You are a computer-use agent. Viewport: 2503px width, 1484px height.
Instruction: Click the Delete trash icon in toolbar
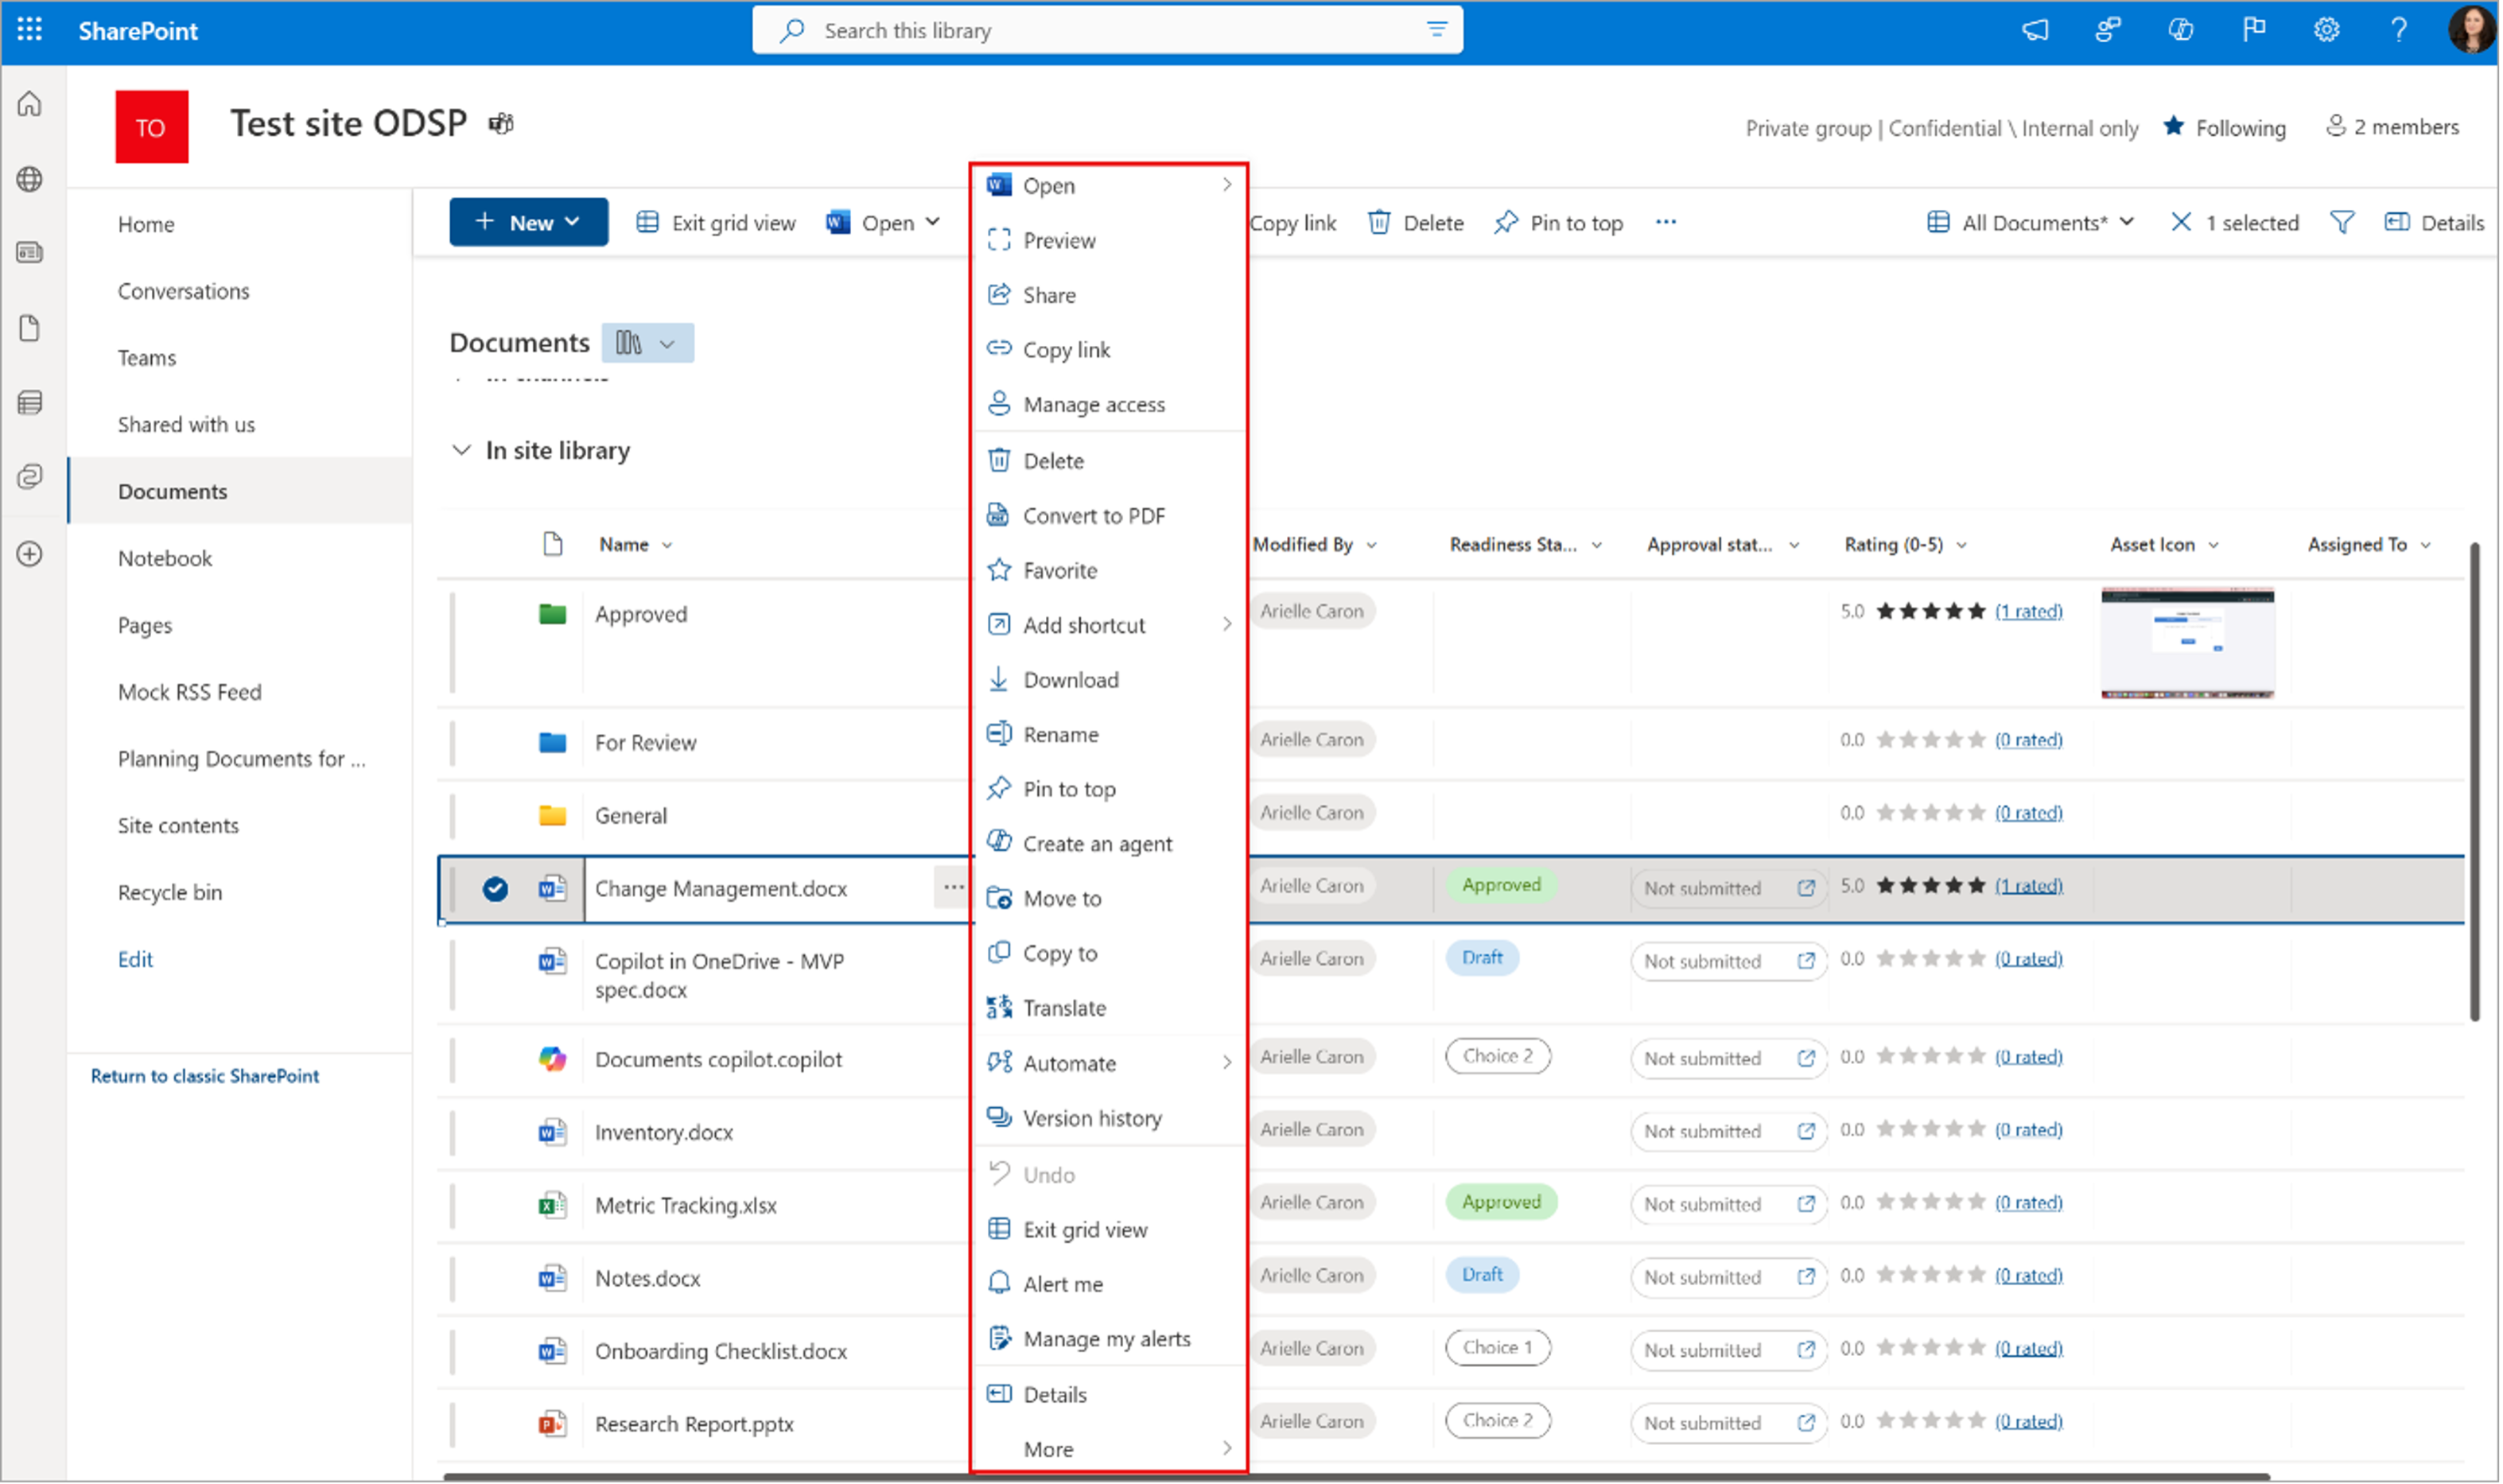[1379, 222]
